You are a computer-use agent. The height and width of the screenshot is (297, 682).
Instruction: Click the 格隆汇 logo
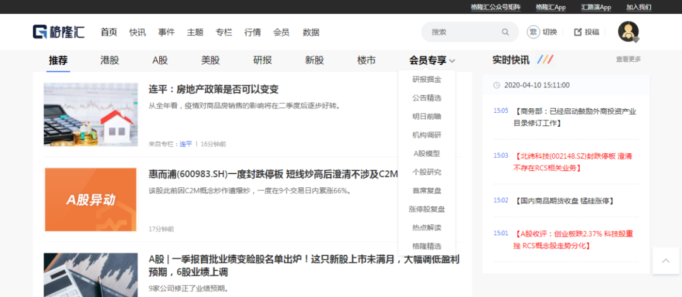pyautogui.click(x=59, y=32)
